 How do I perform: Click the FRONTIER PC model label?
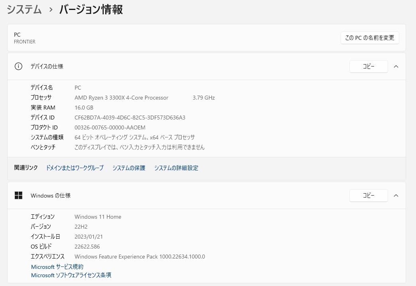tap(25, 42)
